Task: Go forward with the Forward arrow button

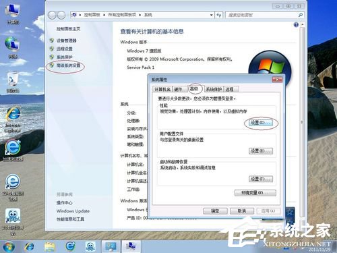Action: point(61,15)
